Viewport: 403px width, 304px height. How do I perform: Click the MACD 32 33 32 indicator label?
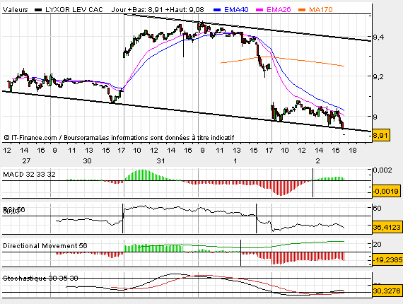click(x=29, y=175)
